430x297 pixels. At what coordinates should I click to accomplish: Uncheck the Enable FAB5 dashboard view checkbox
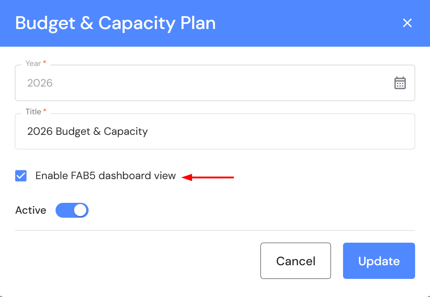21,176
